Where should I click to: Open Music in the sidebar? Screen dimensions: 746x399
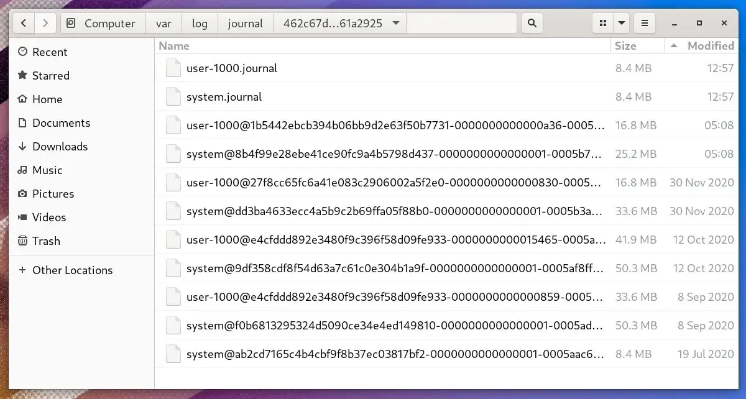(x=81, y=170)
